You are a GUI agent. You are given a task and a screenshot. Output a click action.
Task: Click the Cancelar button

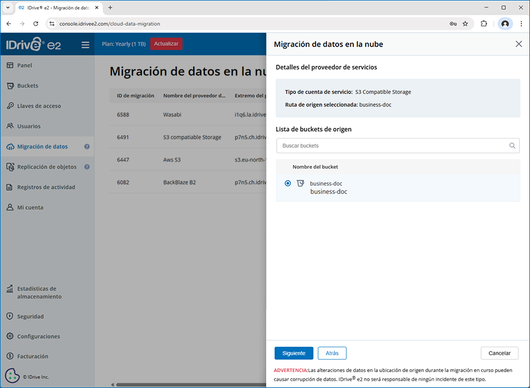click(499, 353)
